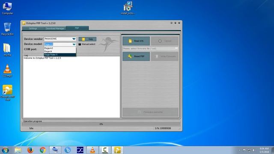Click the Cancel button
The height and width of the screenshot is (154, 274).
[164, 41]
